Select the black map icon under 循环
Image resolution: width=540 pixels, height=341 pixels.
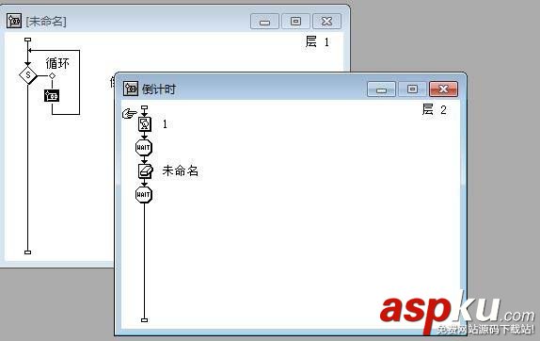click(52, 96)
